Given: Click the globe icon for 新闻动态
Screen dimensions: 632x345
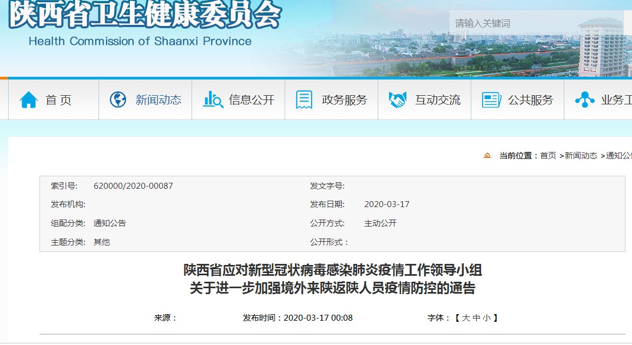Looking at the screenshot, I should (x=118, y=99).
